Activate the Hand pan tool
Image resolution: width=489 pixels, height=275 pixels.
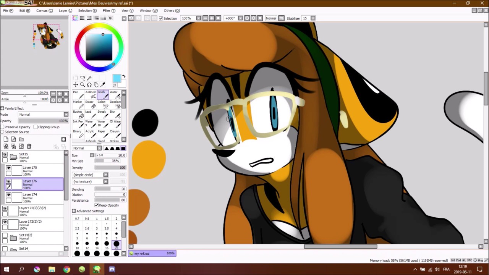(96, 85)
